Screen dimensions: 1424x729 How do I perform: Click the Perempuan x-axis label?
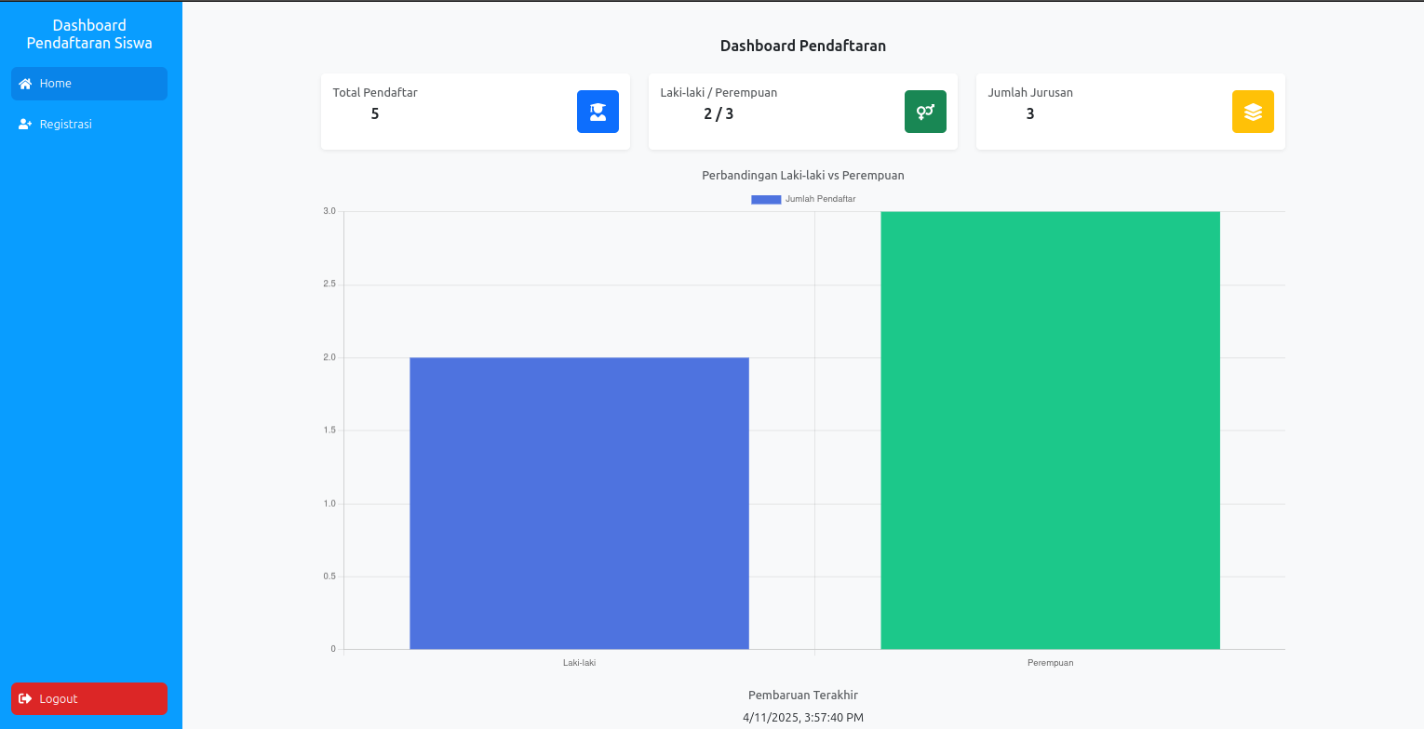(1050, 663)
